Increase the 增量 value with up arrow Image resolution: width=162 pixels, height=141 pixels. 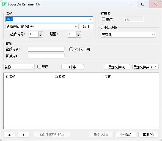[78, 33]
